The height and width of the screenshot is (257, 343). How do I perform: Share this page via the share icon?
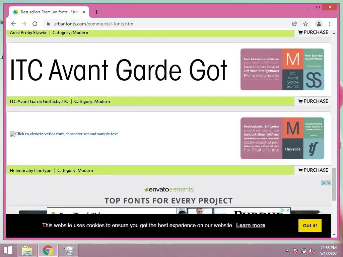point(295,24)
